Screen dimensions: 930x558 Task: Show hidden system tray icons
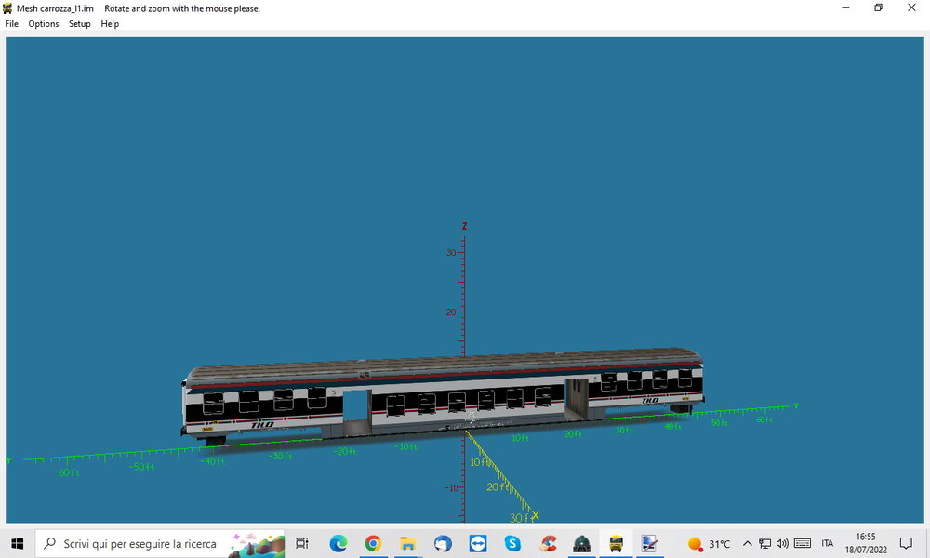748,543
